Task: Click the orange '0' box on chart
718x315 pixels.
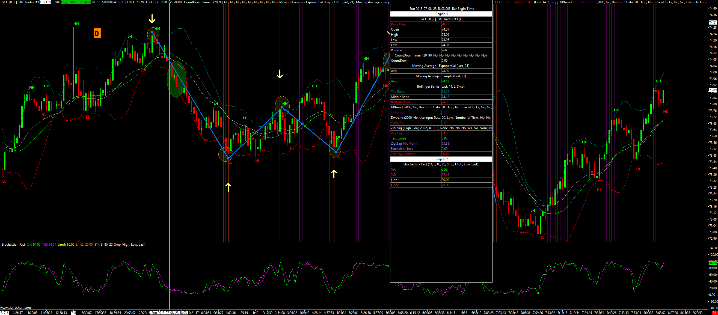Action: click(x=97, y=33)
